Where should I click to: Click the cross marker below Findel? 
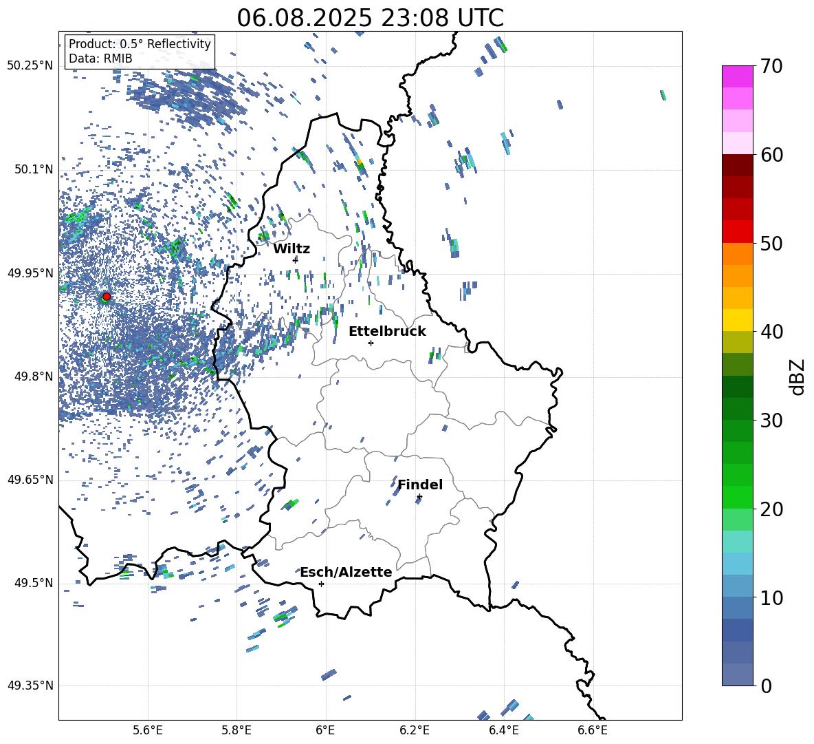pyautogui.click(x=419, y=497)
